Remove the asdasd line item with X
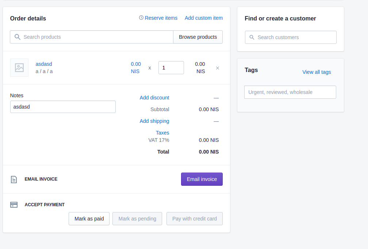368x249 pixels. [x=218, y=68]
